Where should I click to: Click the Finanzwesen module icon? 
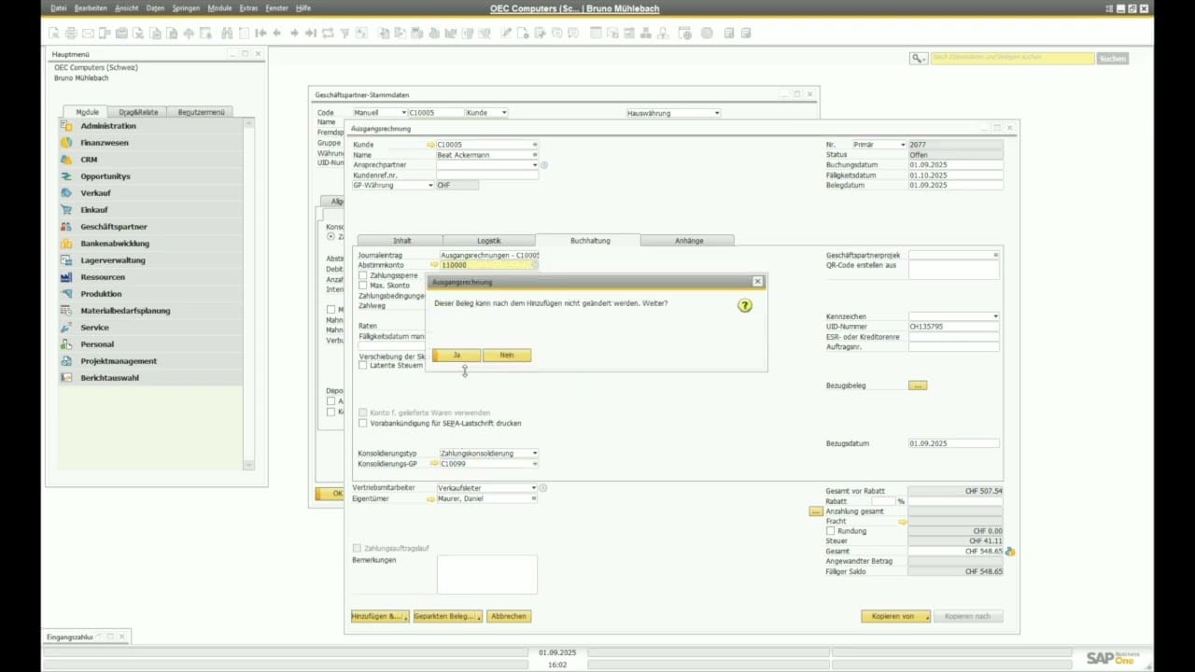click(x=66, y=143)
